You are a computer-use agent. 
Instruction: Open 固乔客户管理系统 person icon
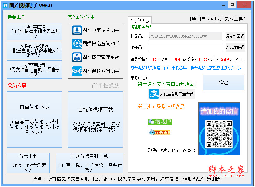click(77, 57)
